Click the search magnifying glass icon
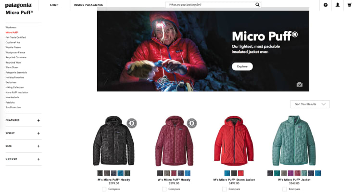 pos(257,5)
